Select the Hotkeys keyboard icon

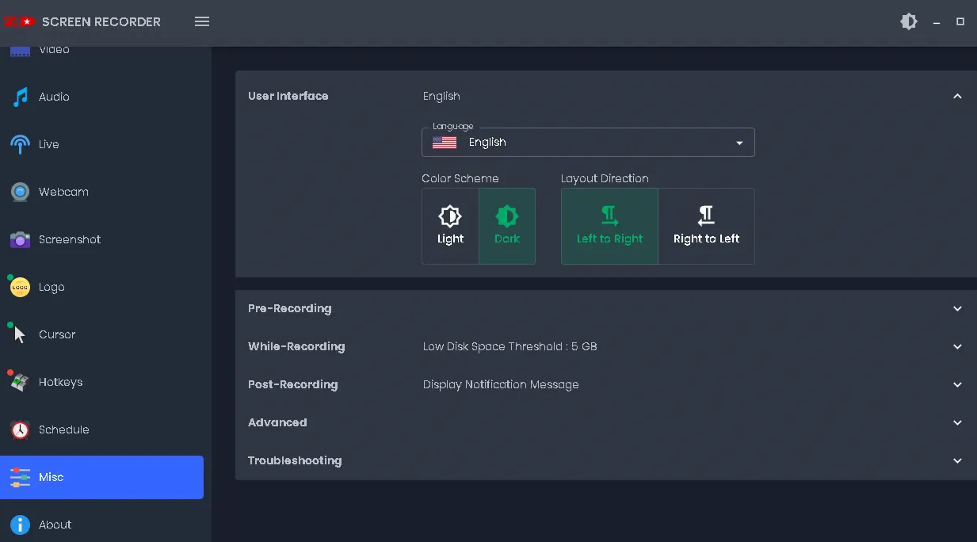(21, 382)
